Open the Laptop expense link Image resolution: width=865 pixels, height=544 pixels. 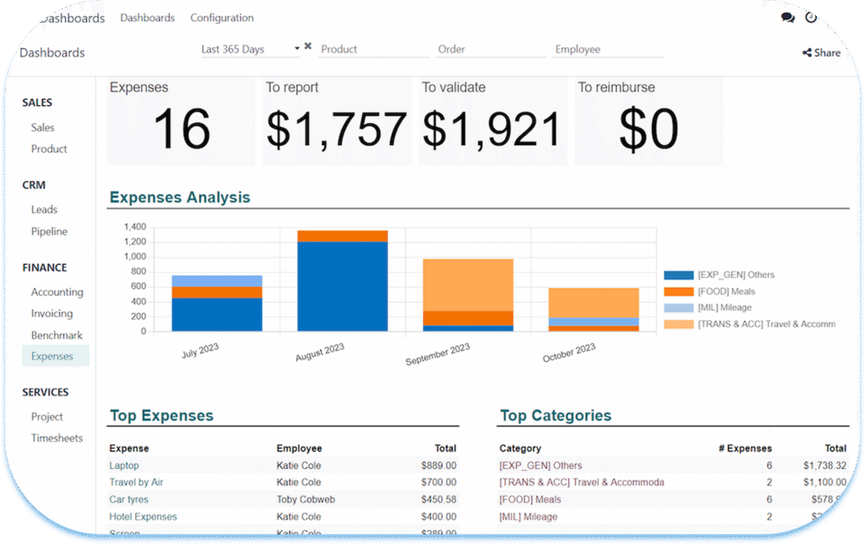124,466
